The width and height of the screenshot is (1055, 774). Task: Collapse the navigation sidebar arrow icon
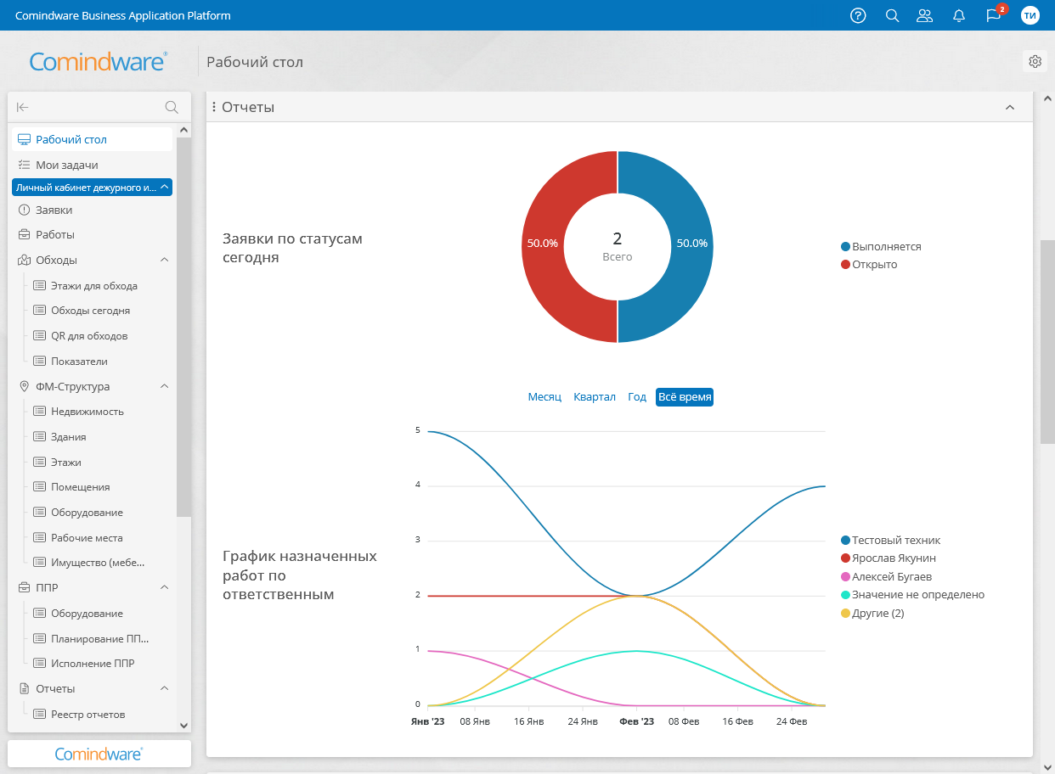[x=23, y=107]
